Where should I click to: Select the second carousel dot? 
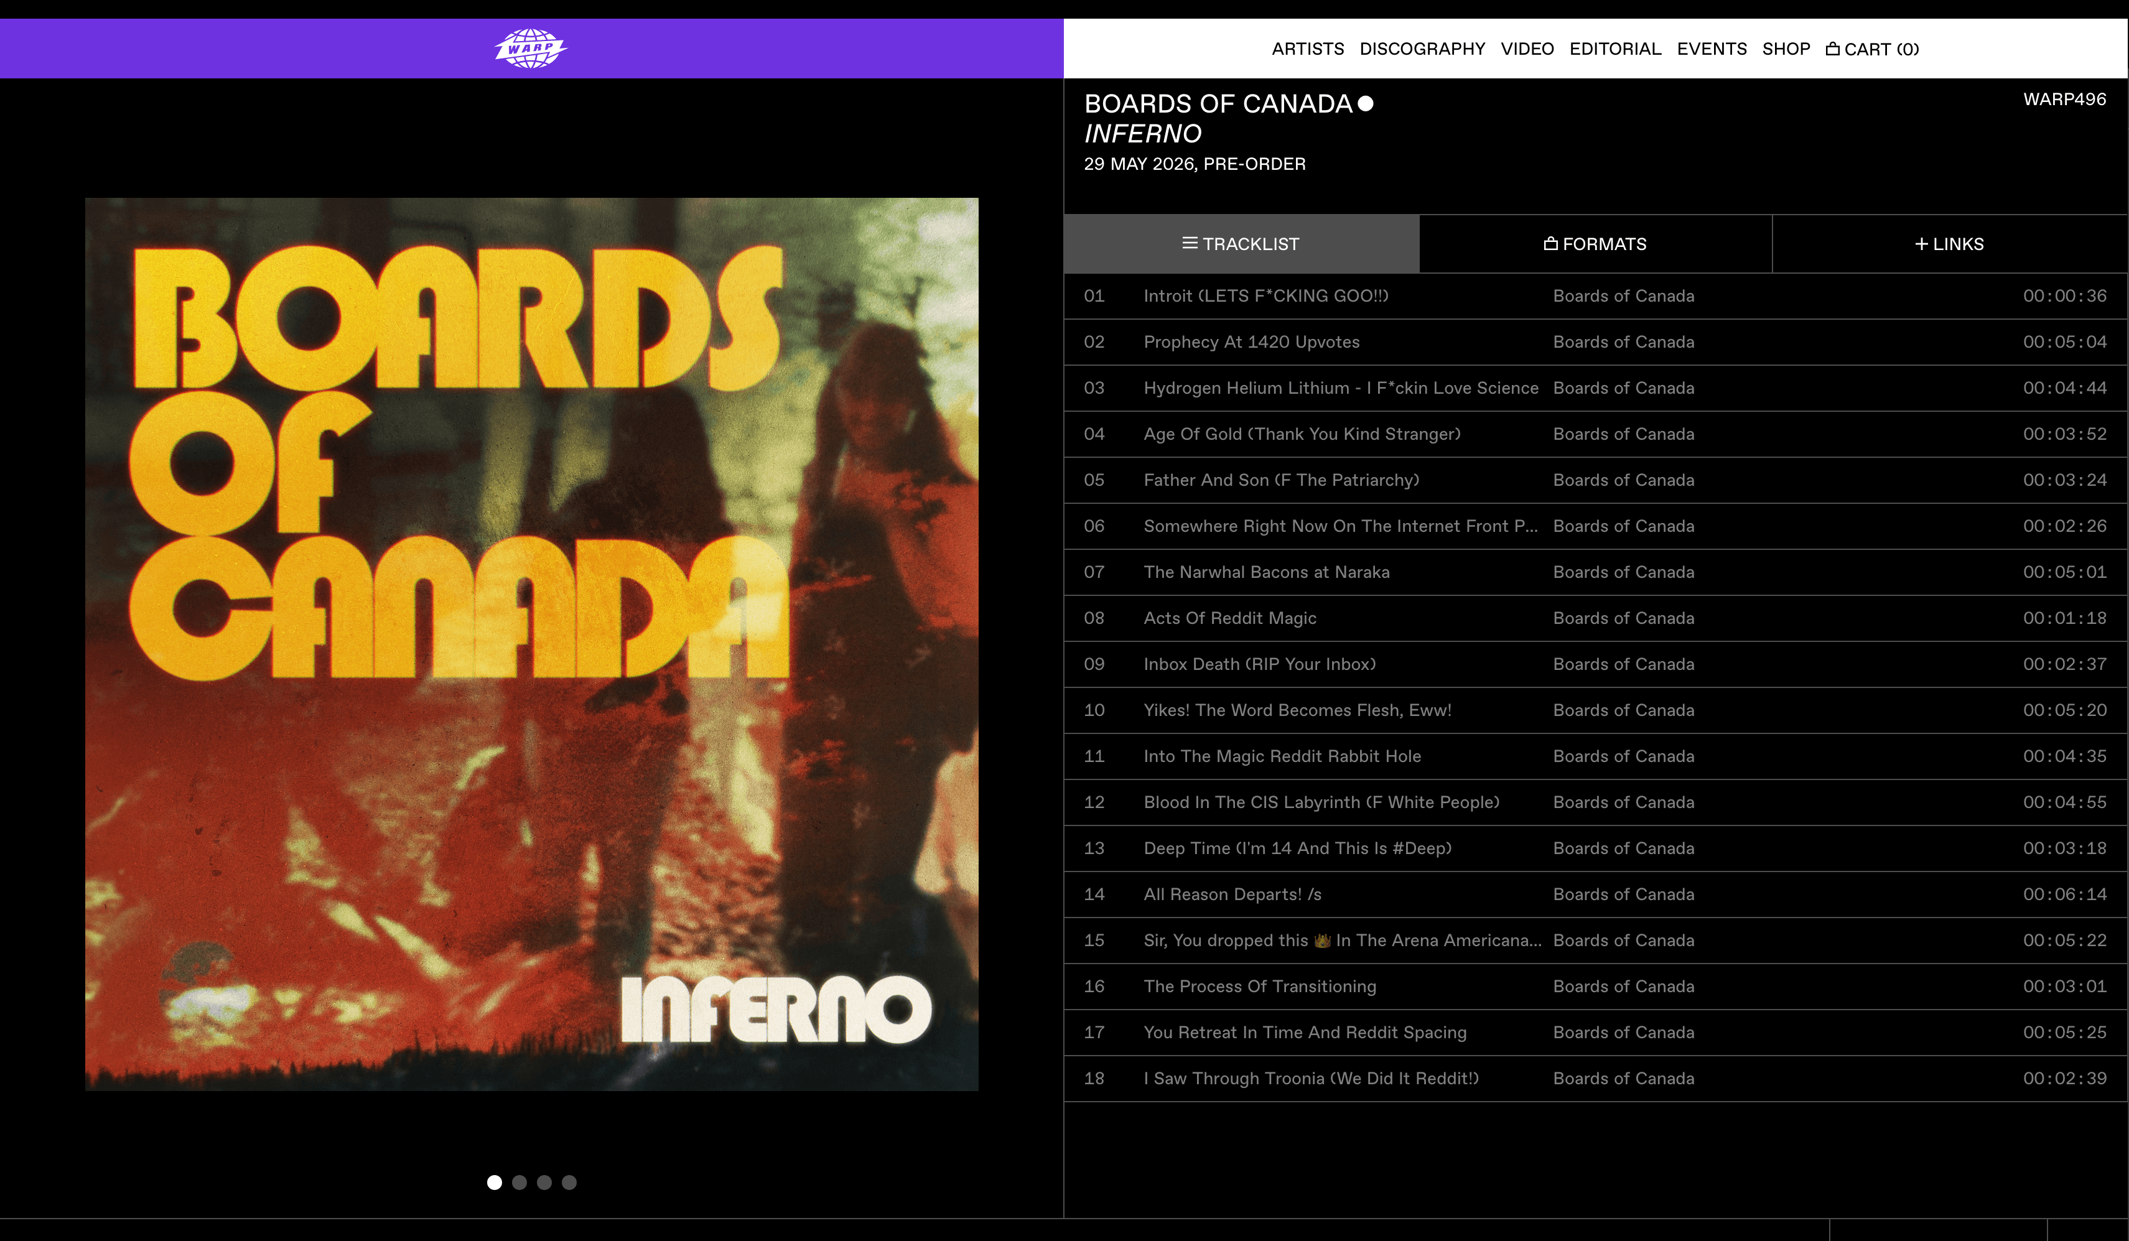pos(519,1182)
